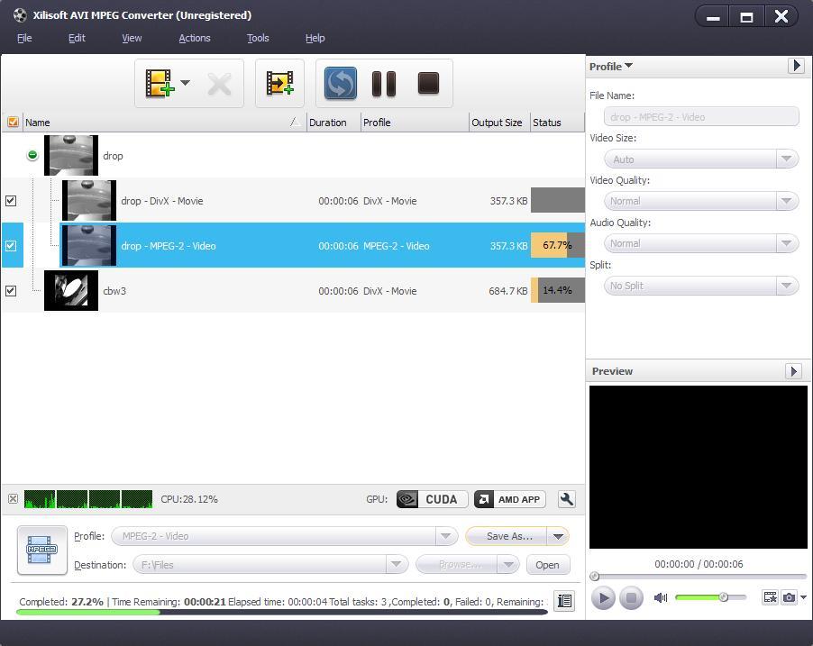This screenshot has height=646, width=813.
Task: Adjust the preview volume slider
Action: pos(721,596)
